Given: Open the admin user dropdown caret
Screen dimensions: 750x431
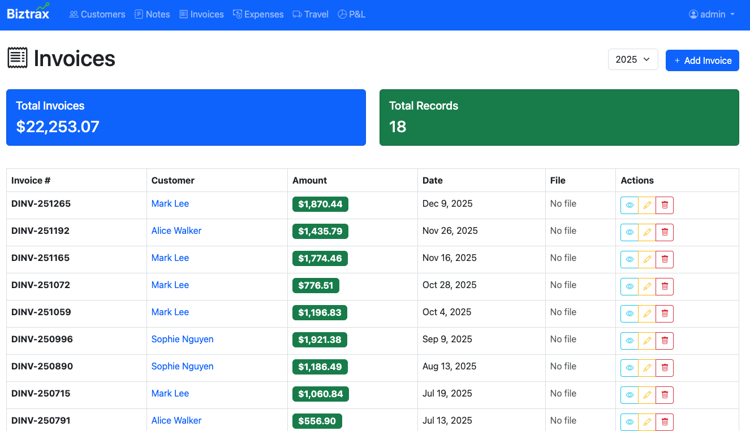Looking at the screenshot, I should 732,14.
